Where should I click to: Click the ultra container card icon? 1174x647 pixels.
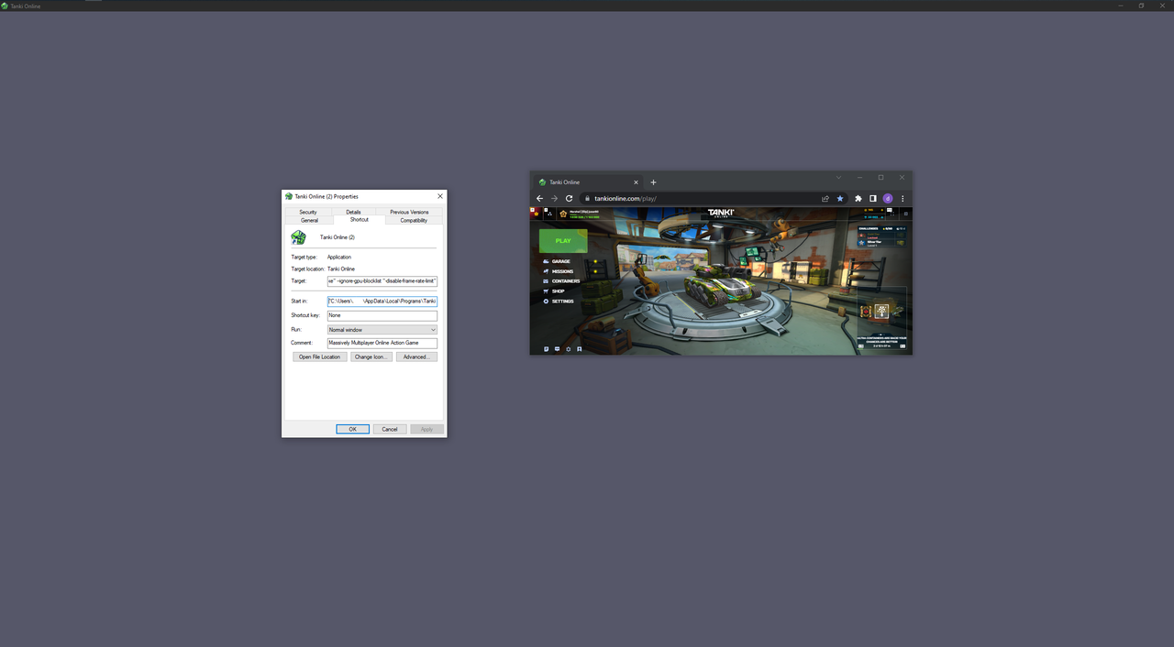[881, 311]
